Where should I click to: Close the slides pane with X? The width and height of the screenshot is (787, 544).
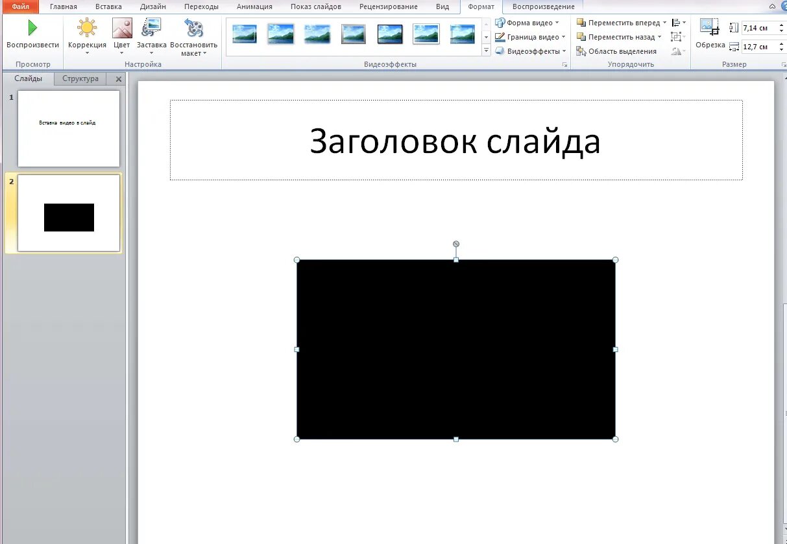118,79
